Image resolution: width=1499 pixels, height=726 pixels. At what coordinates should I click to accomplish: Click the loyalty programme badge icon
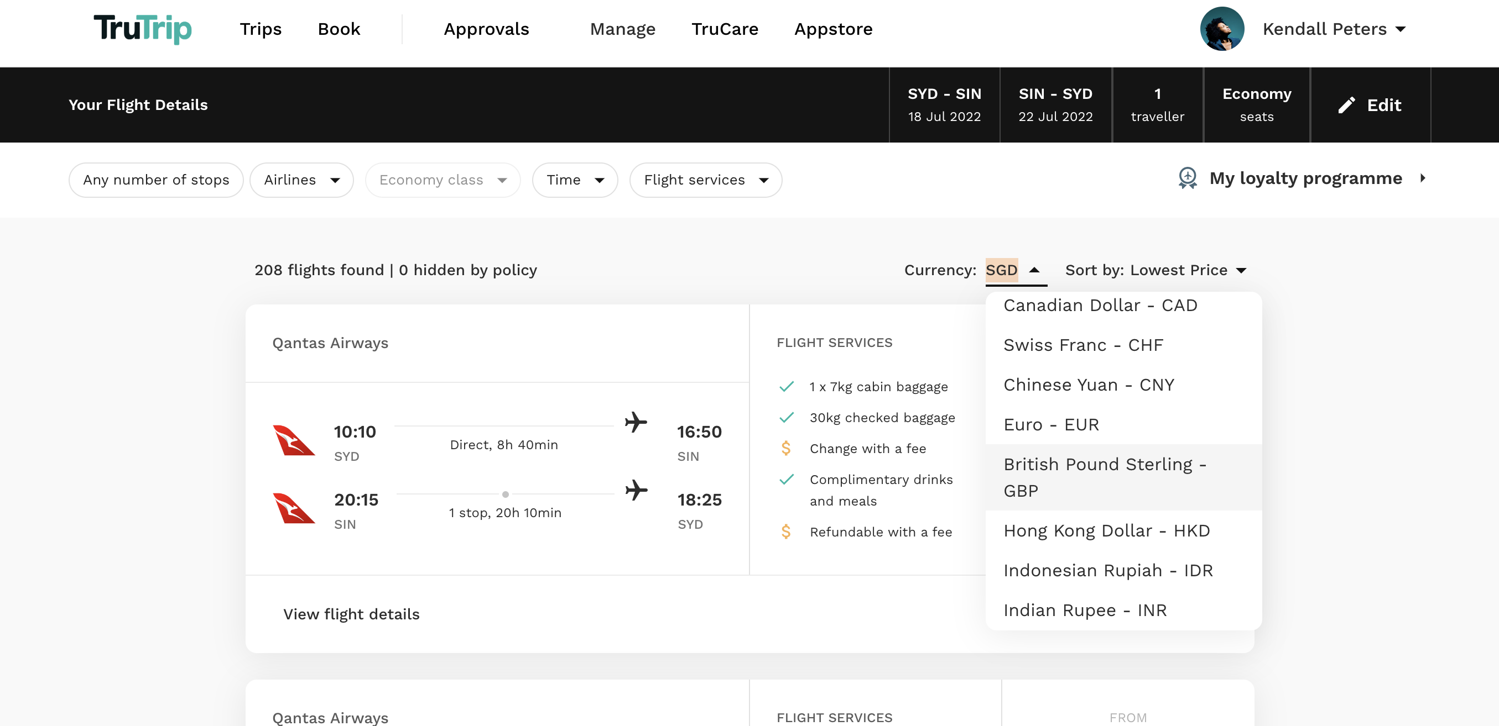click(1187, 178)
